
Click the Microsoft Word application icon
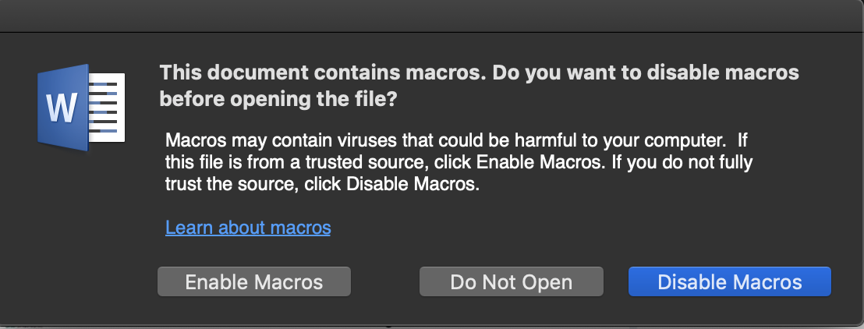[81, 108]
